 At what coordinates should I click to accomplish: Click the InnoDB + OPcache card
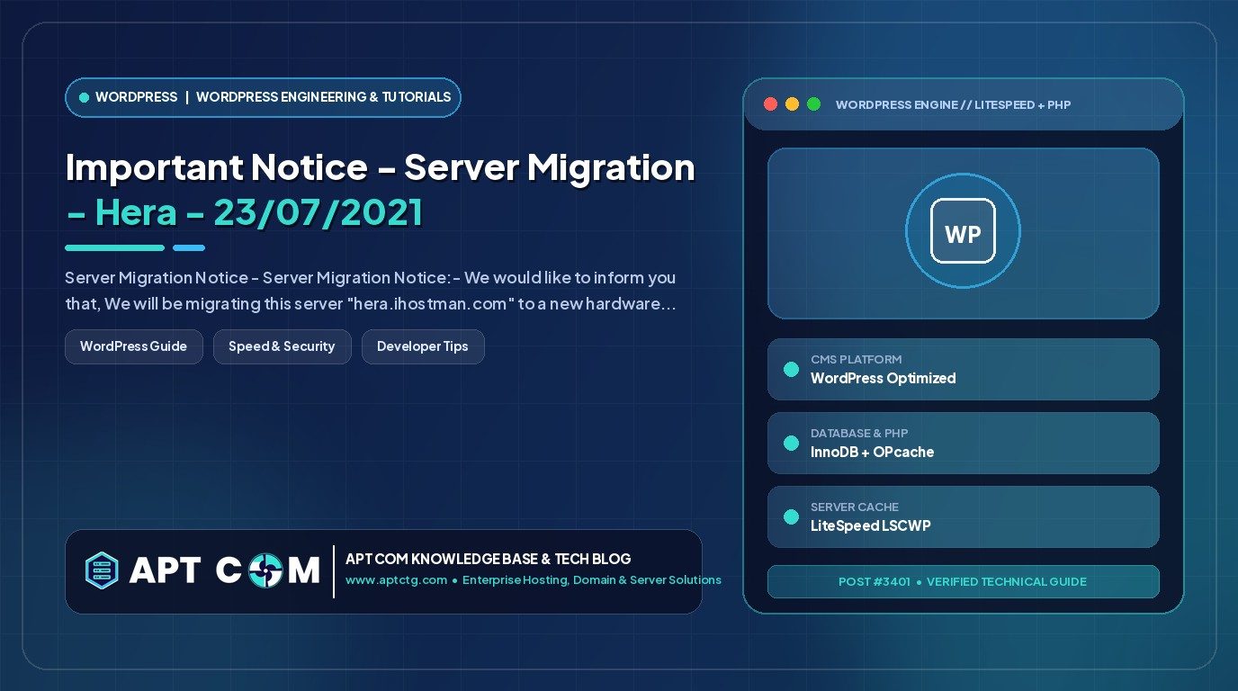click(x=963, y=443)
